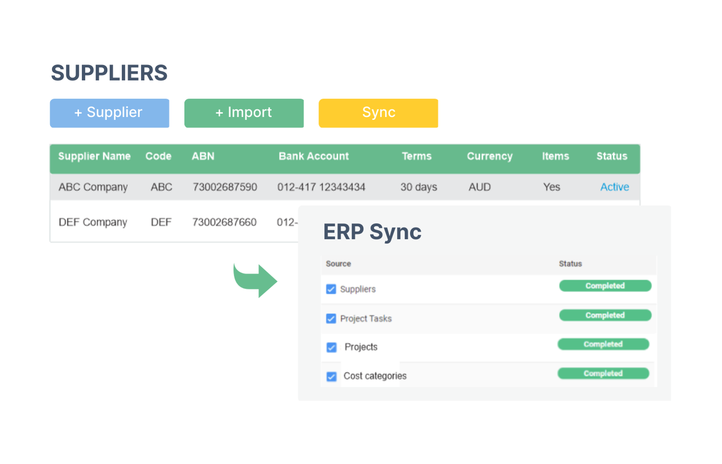Image resolution: width=722 pixels, height=464 pixels.
Task: Select the Terms column header
Action: [417, 156]
